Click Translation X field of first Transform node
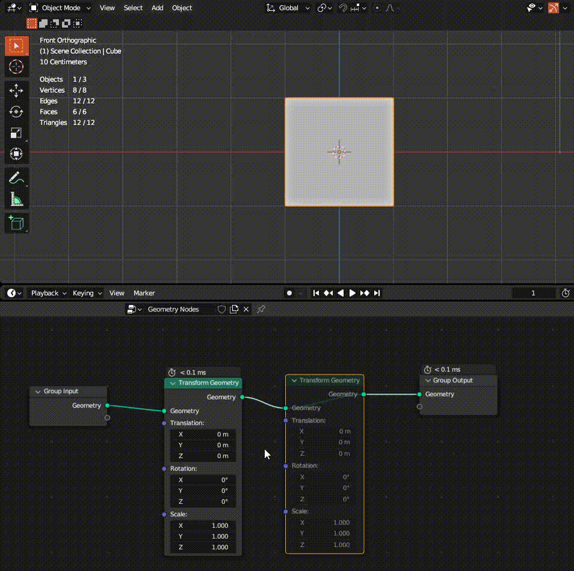The height and width of the screenshot is (571, 574). pyautogui.click(x=203, y=434)
